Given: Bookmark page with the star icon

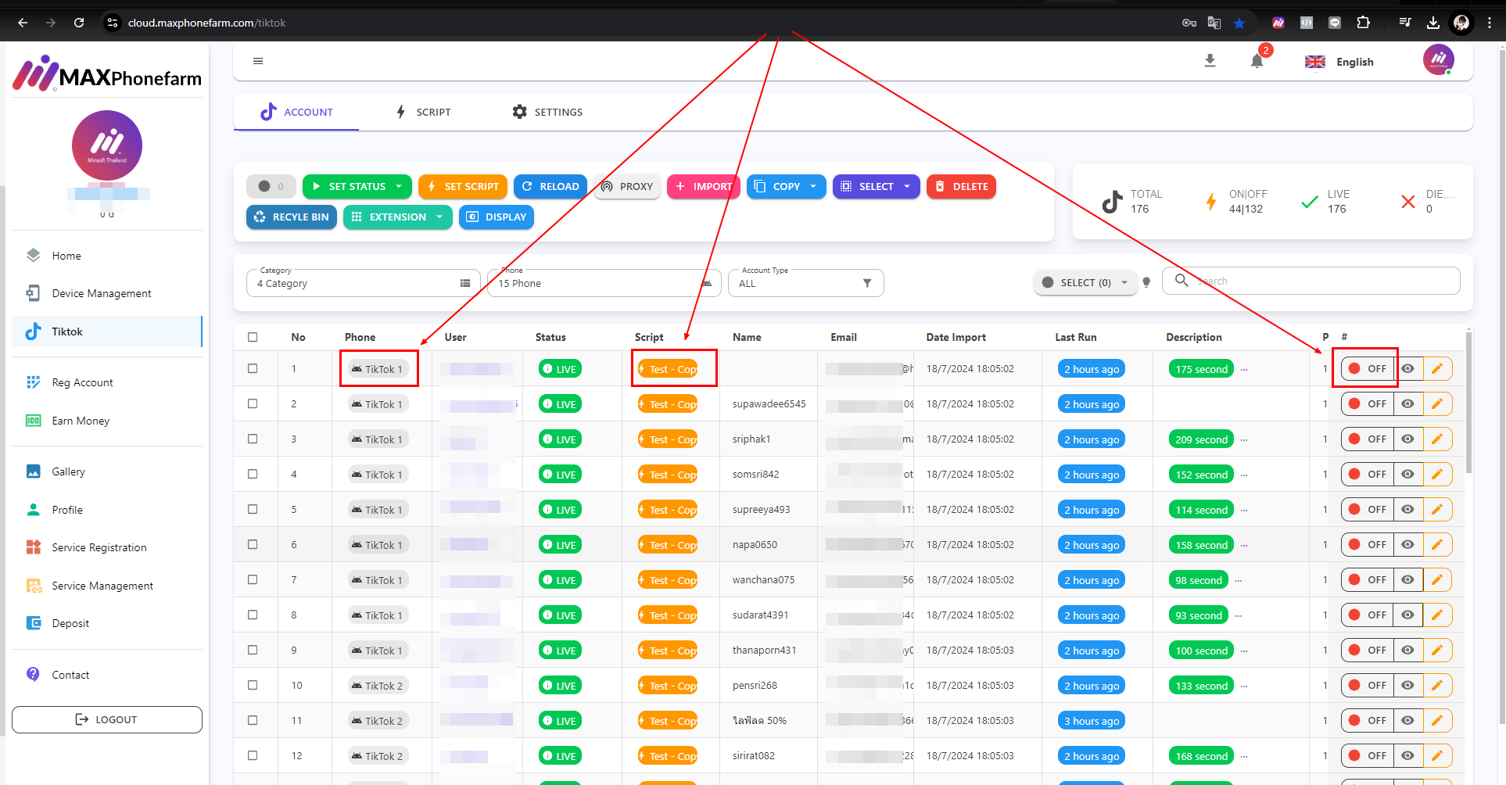Looking at the screenshot, I should [1239, 23].
